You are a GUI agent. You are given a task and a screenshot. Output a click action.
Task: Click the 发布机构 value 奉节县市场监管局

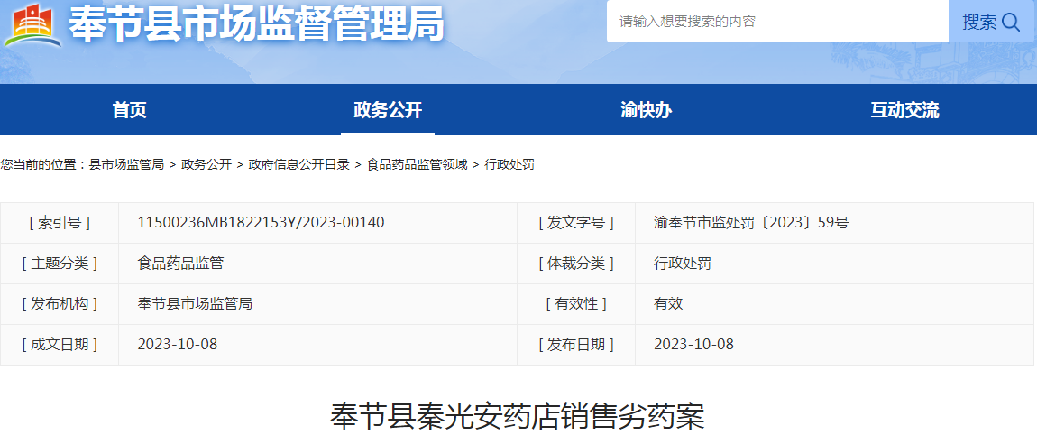tap(195, 303)
